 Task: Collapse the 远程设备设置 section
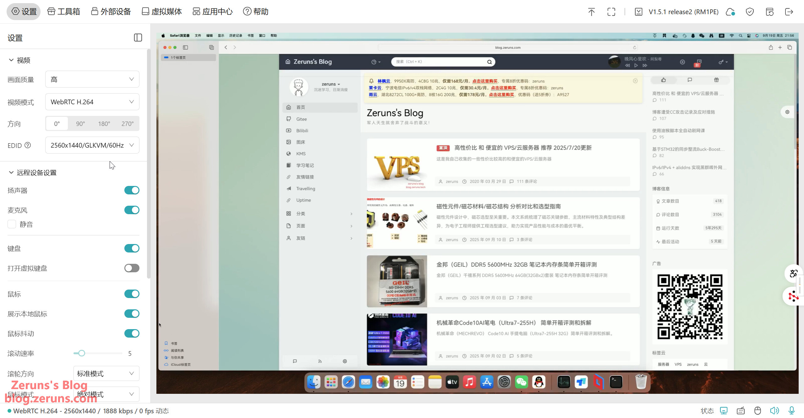point(11,172)
